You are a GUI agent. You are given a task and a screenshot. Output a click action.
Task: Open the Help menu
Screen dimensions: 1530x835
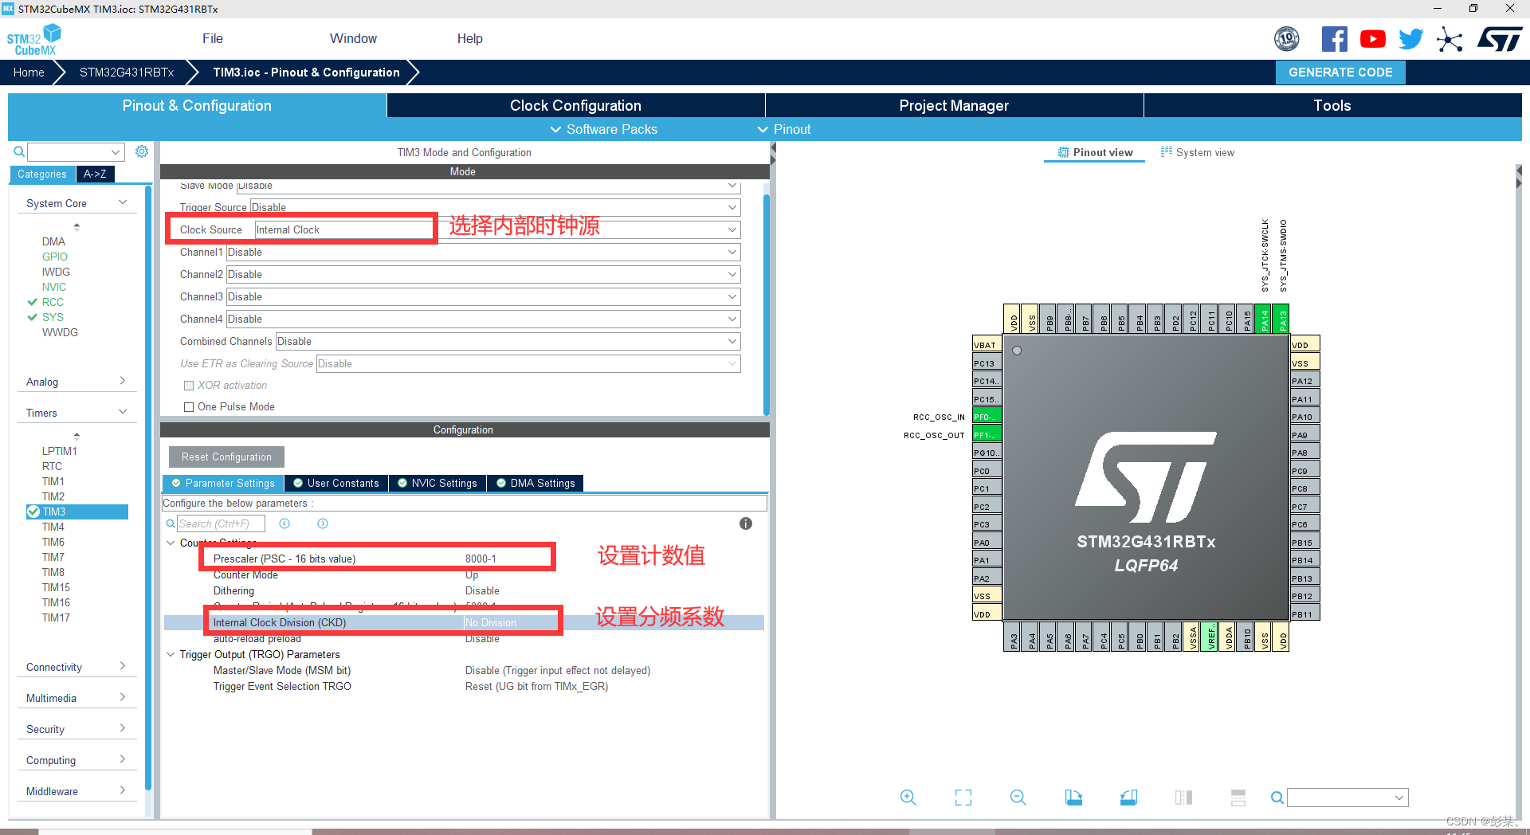coord(469,38)
